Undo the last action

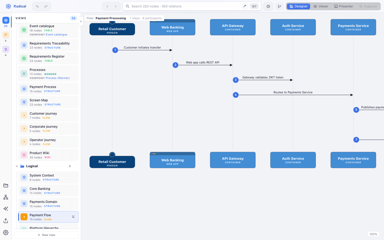[x=37, y=6]
